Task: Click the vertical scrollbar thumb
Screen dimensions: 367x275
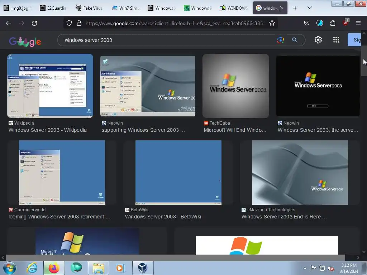Action: [x=364, y=61]
